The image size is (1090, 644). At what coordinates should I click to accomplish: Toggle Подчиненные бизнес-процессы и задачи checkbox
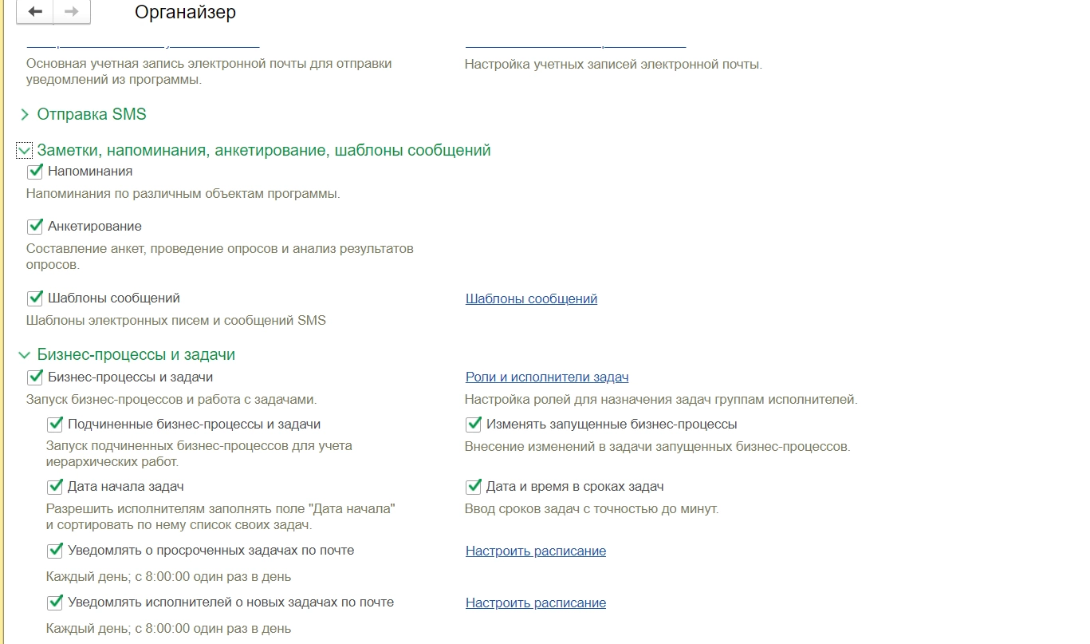pyautogui.click(x=55, y=425)
